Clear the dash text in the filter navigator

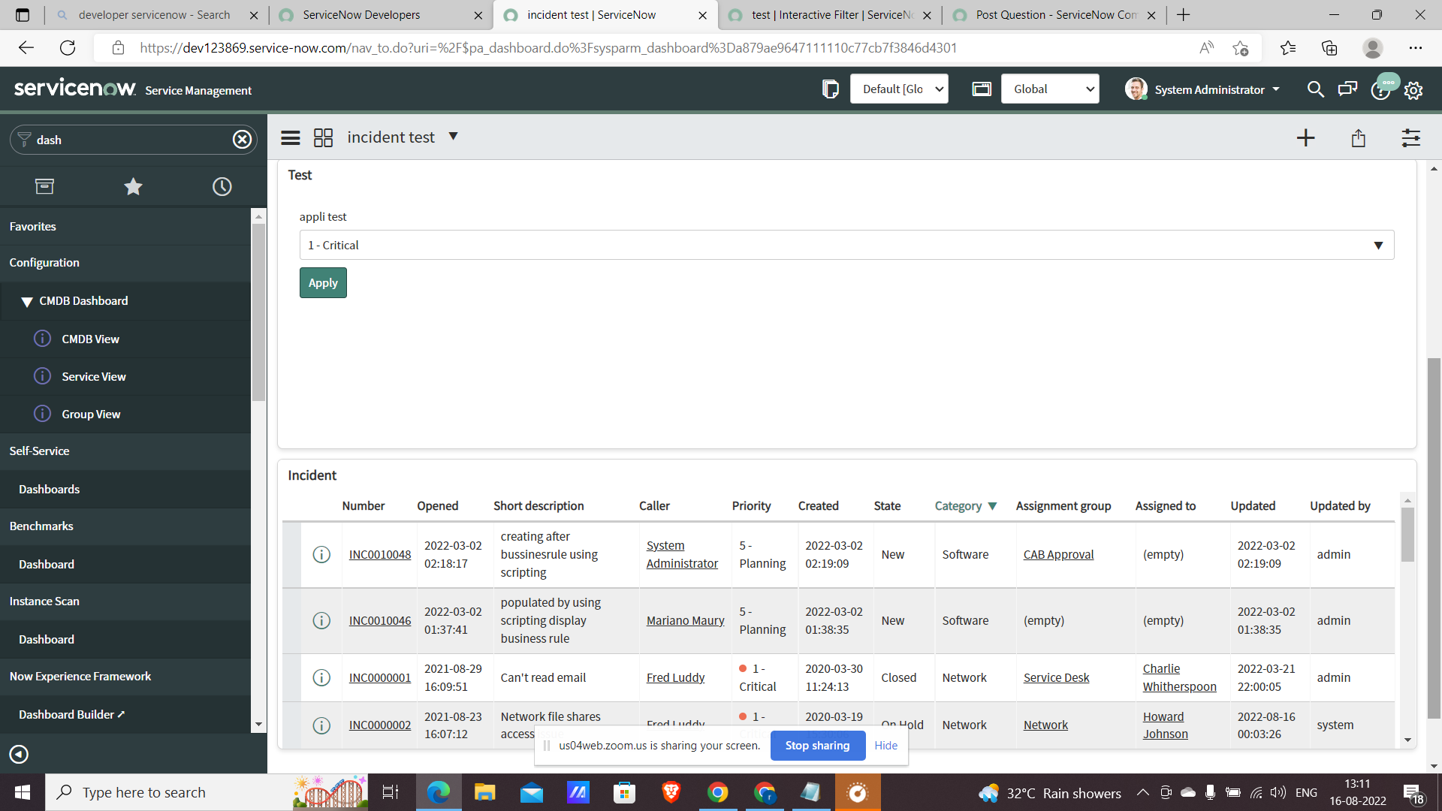242,139
